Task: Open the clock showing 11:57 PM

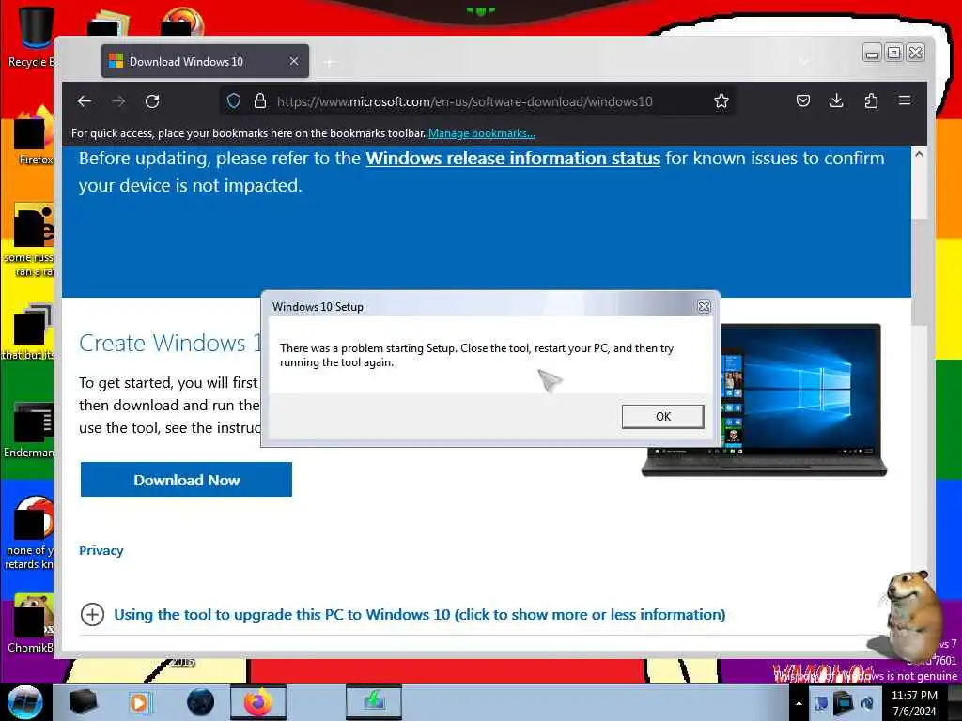Action: coord(914,703)
